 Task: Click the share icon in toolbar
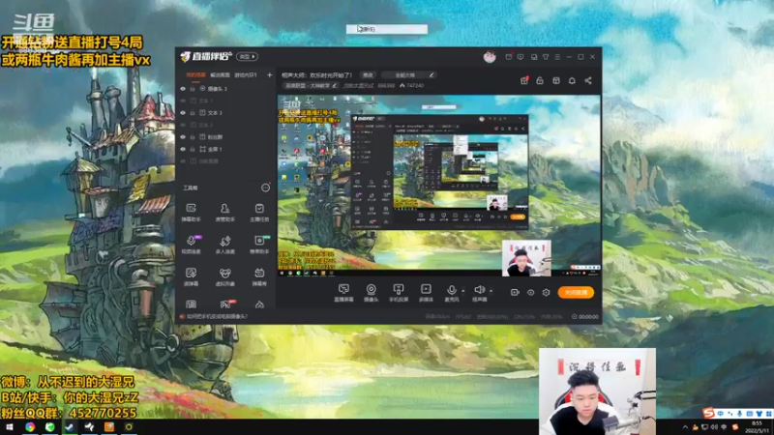tap(588, 80)
